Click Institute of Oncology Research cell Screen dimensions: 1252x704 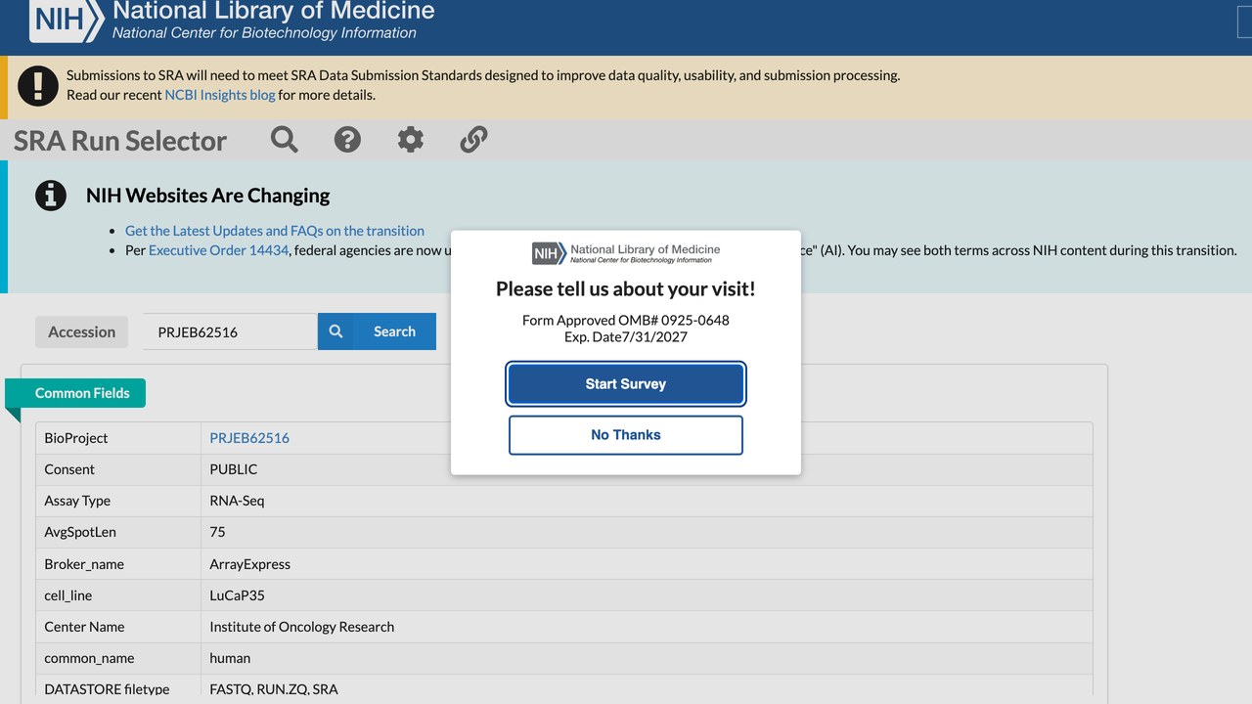point(302,627)
